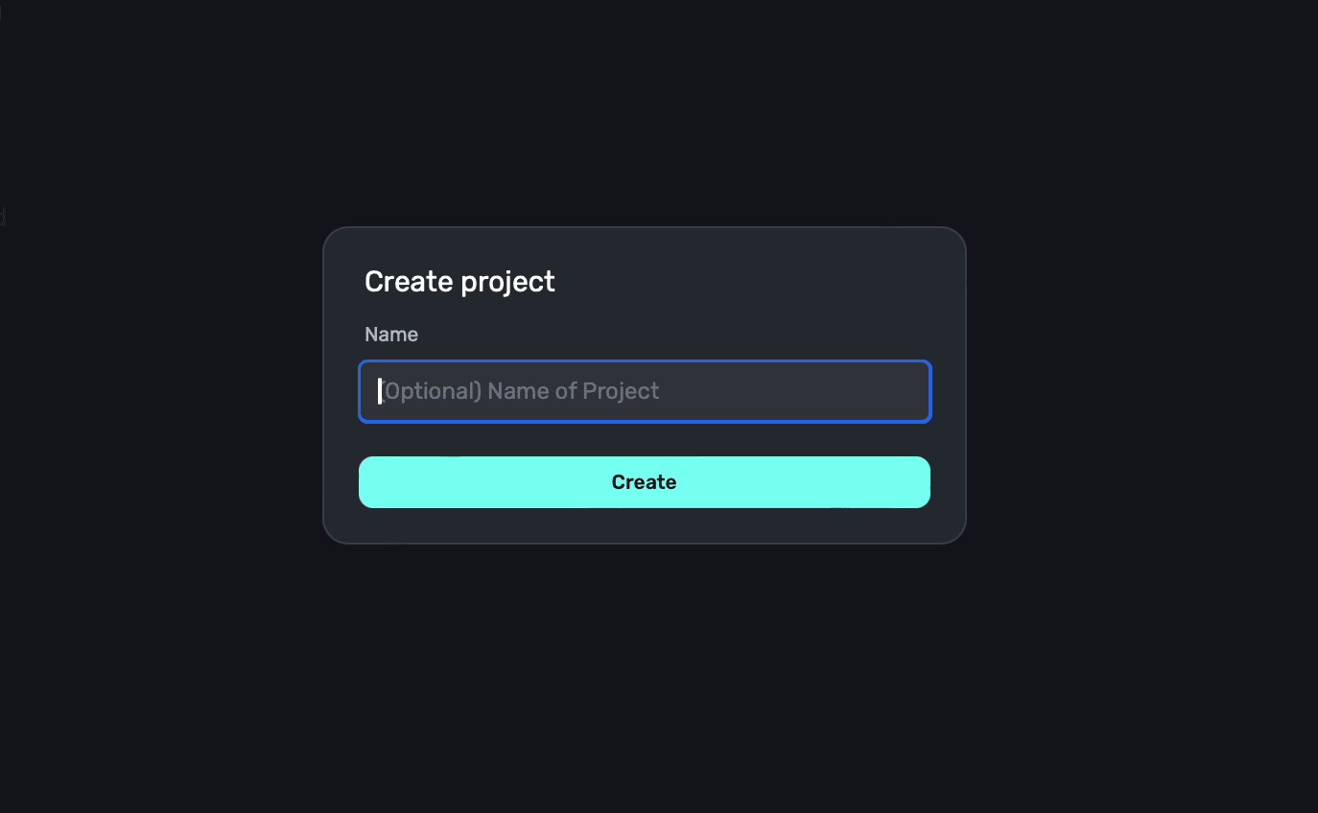Click the left edge of the Create button

coord(376,482)
